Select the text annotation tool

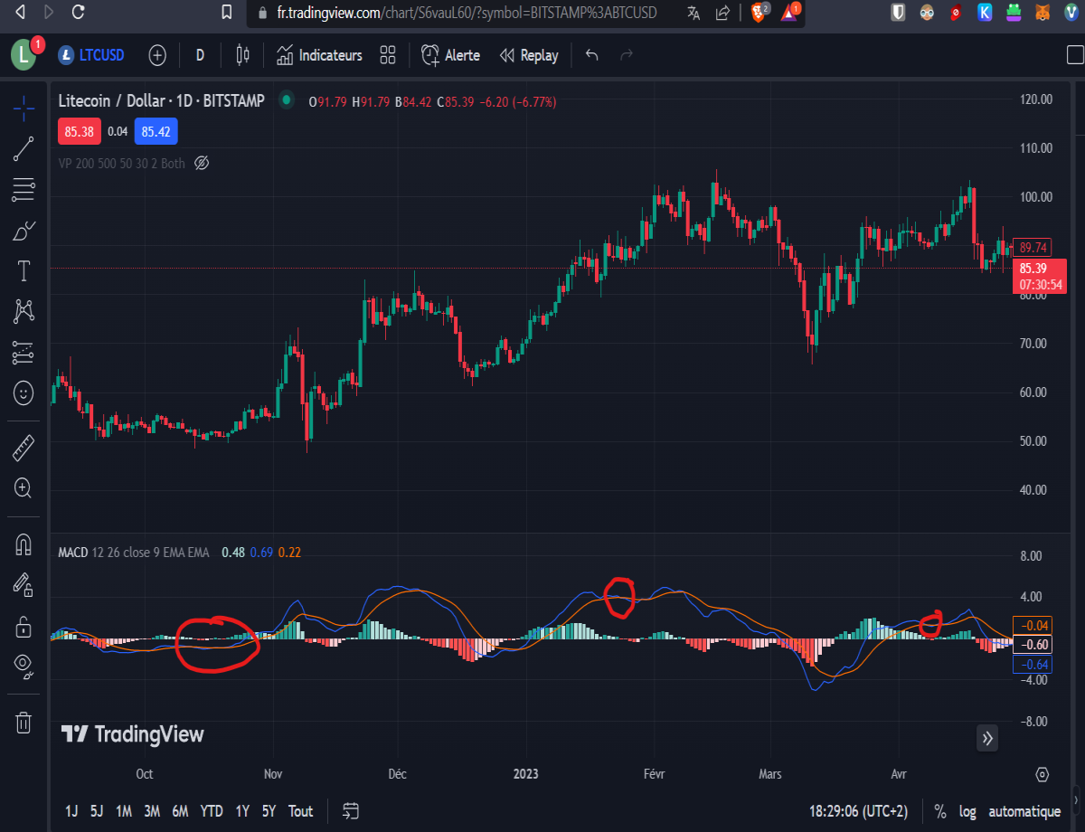[24, 270]
